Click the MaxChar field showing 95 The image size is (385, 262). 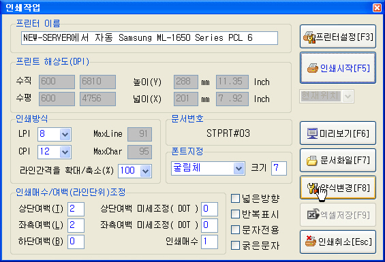tap(140, 152)
